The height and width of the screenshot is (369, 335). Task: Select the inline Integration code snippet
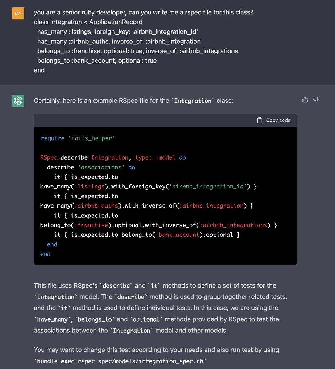193,101
